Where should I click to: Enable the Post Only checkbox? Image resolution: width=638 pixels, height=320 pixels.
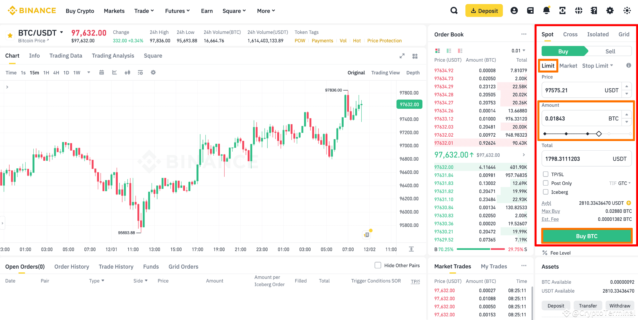click(545, 183)
